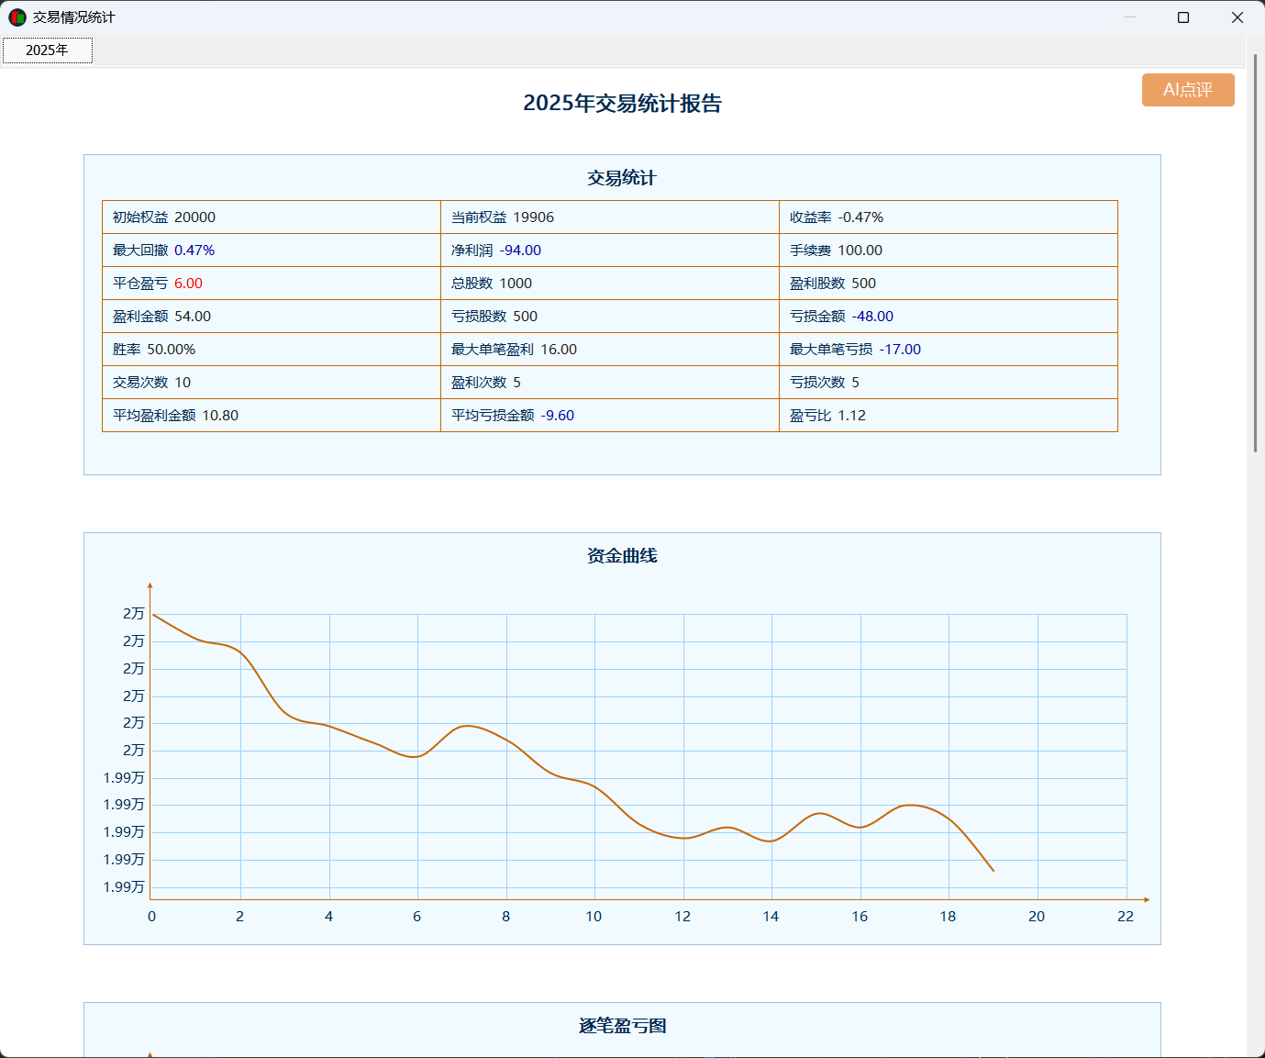Click the 最大单笔亏损 -17.00 cell
The image size is (1265, 1058).
[949, 350]
